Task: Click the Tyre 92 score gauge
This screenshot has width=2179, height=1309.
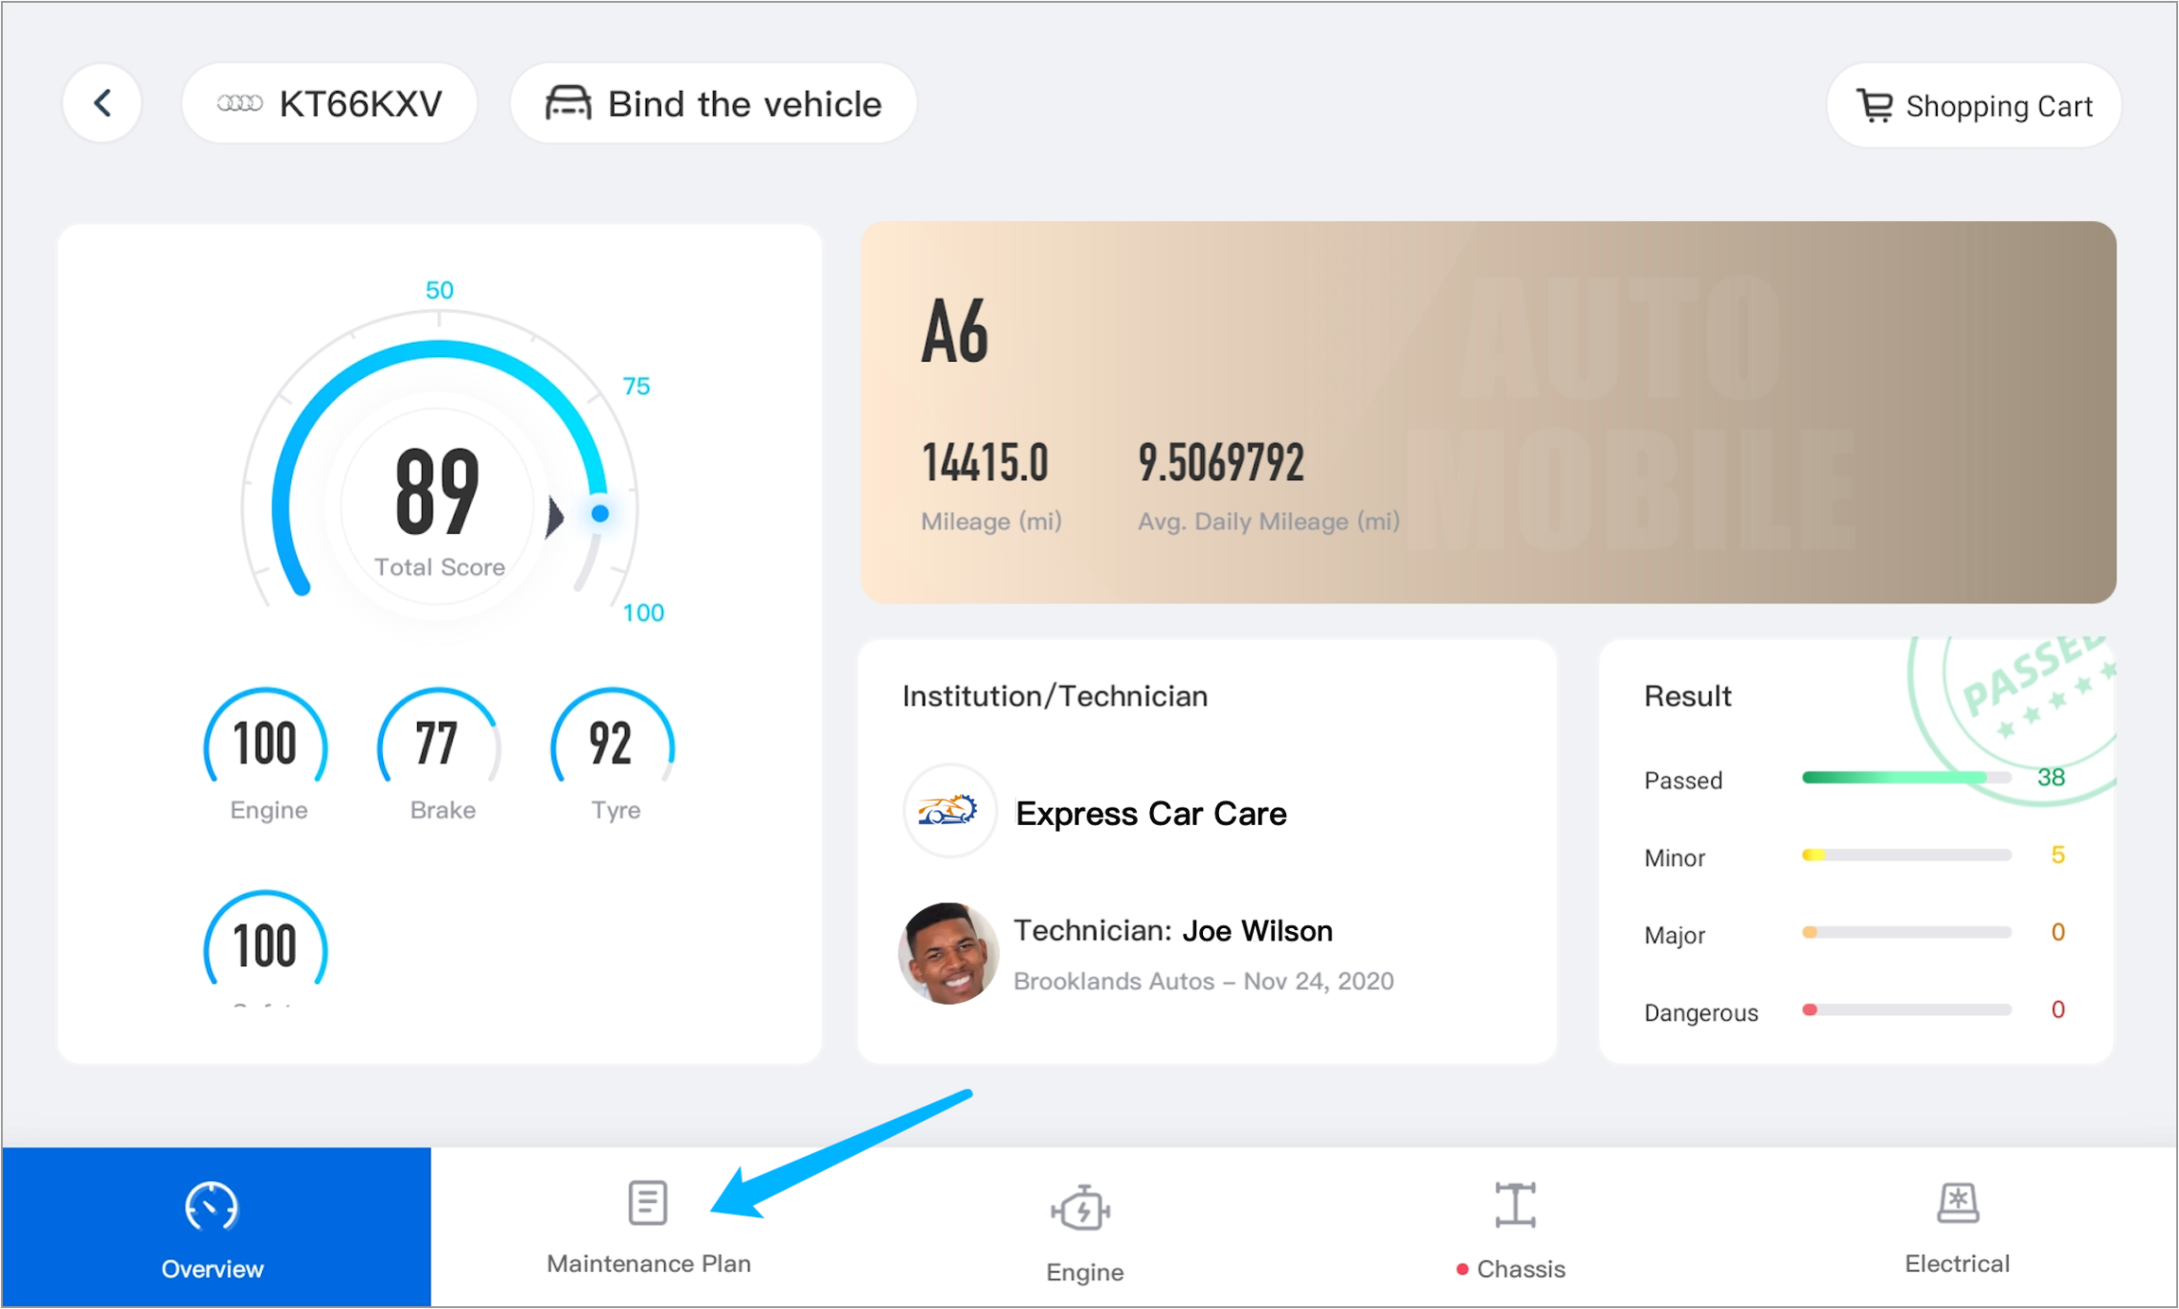Action: click(613, 744)
